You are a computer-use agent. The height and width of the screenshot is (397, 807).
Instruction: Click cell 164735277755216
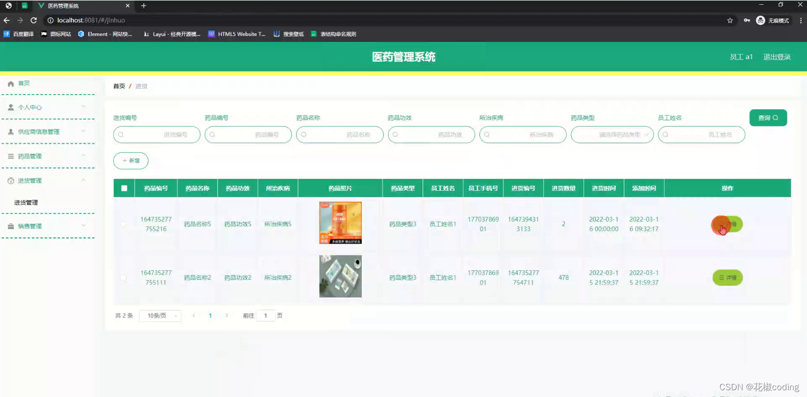pyautogui.click(x=156, y=224)
